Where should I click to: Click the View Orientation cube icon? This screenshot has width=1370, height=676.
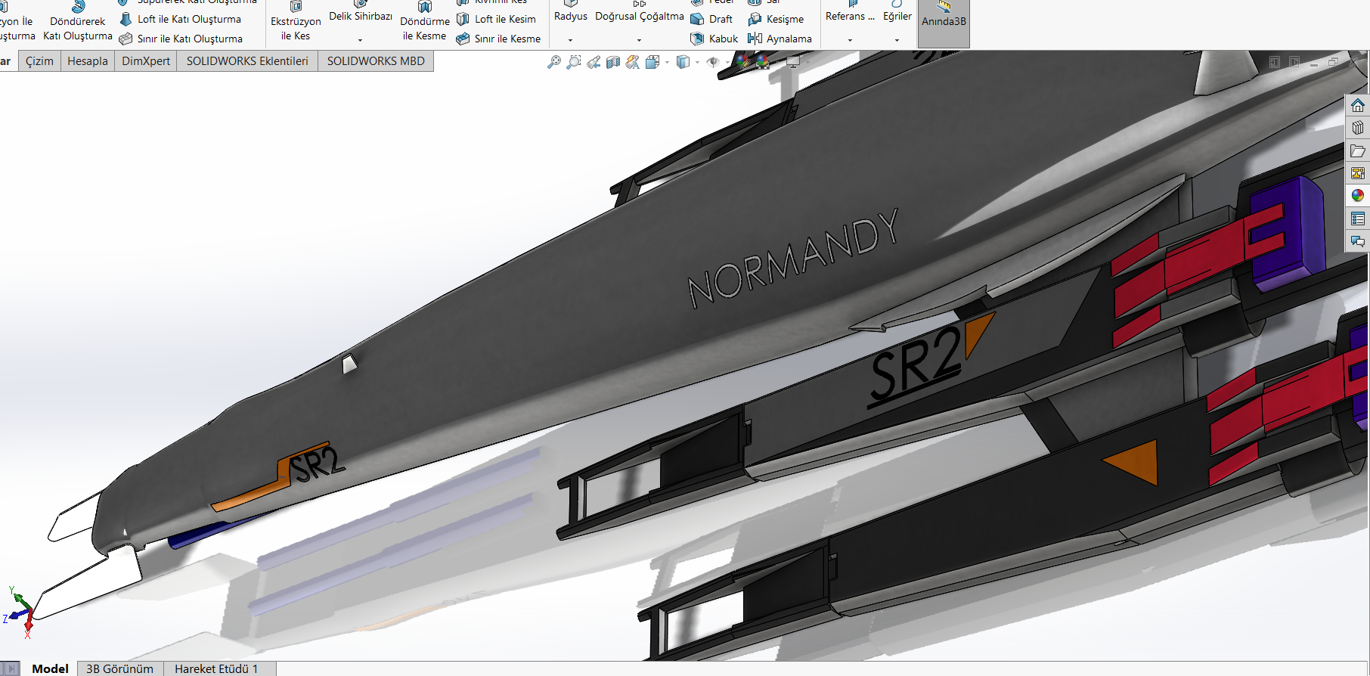click(x=652, y=62)
